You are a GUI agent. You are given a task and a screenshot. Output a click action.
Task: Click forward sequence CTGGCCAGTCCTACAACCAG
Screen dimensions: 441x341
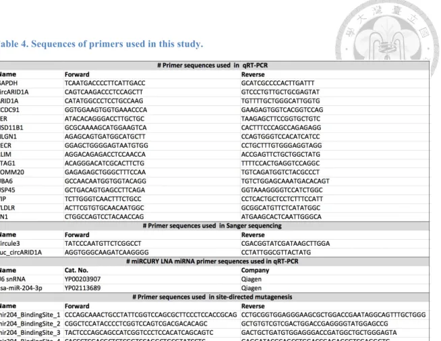tap(104, 217)
